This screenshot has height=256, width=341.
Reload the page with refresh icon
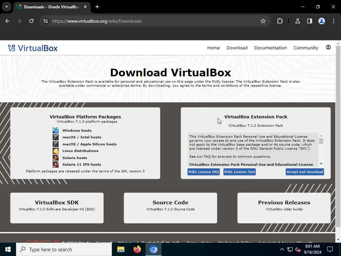click(x=31, y=21)
